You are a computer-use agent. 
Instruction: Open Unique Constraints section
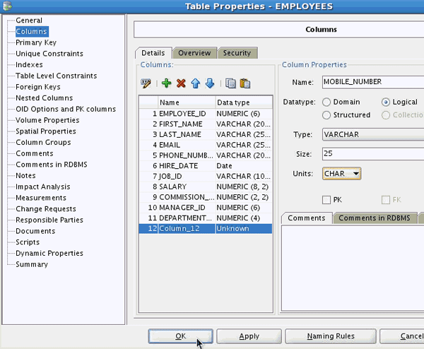49,54
